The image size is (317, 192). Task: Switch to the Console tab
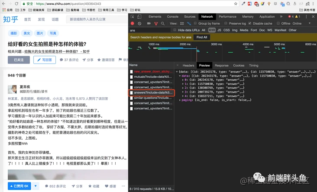[x=173, y=16]
